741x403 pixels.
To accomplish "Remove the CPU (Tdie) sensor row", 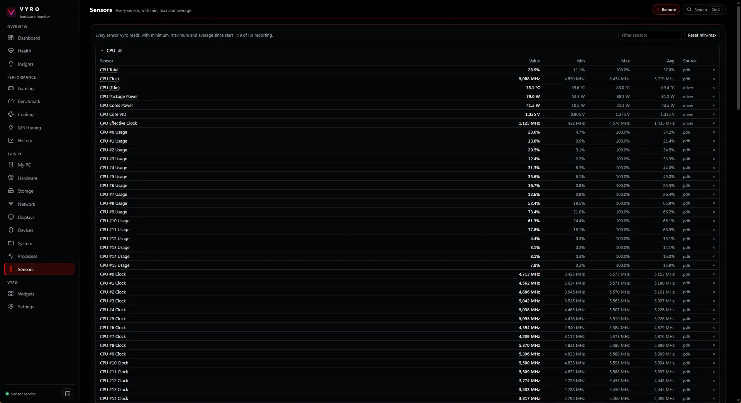I will (714, 87).
